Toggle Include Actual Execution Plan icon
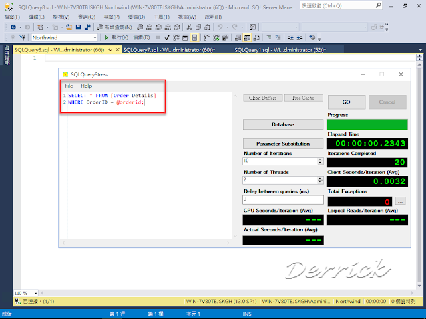Screen dimensions: 426x319 (x=207, y=37)
